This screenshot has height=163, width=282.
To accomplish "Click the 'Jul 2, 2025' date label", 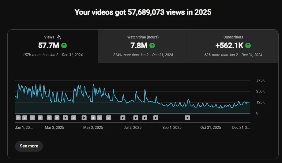I will pos(133,128).
